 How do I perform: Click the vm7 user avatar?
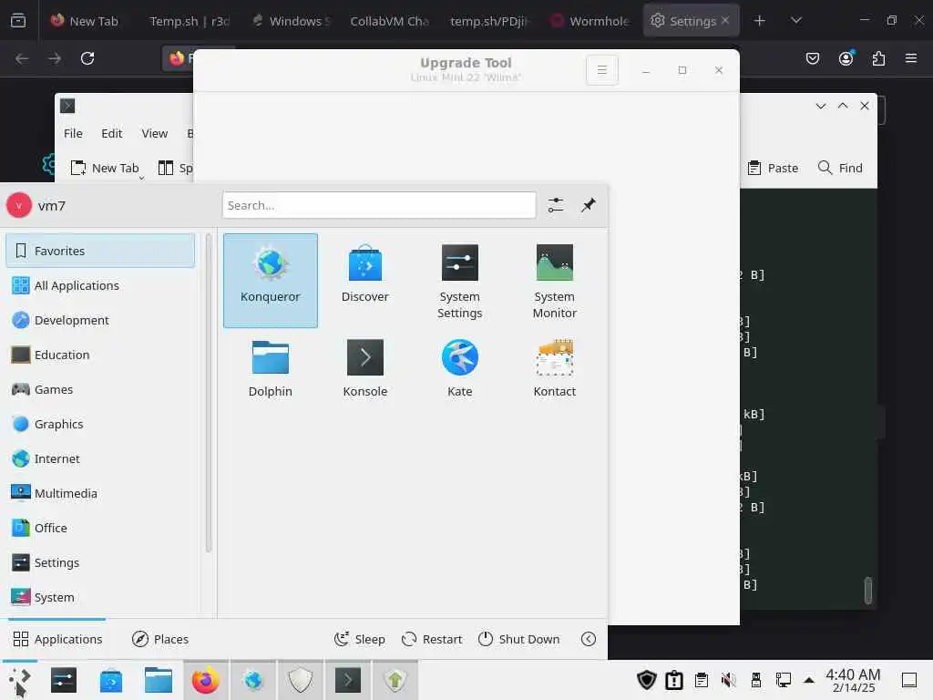[18, 205]
